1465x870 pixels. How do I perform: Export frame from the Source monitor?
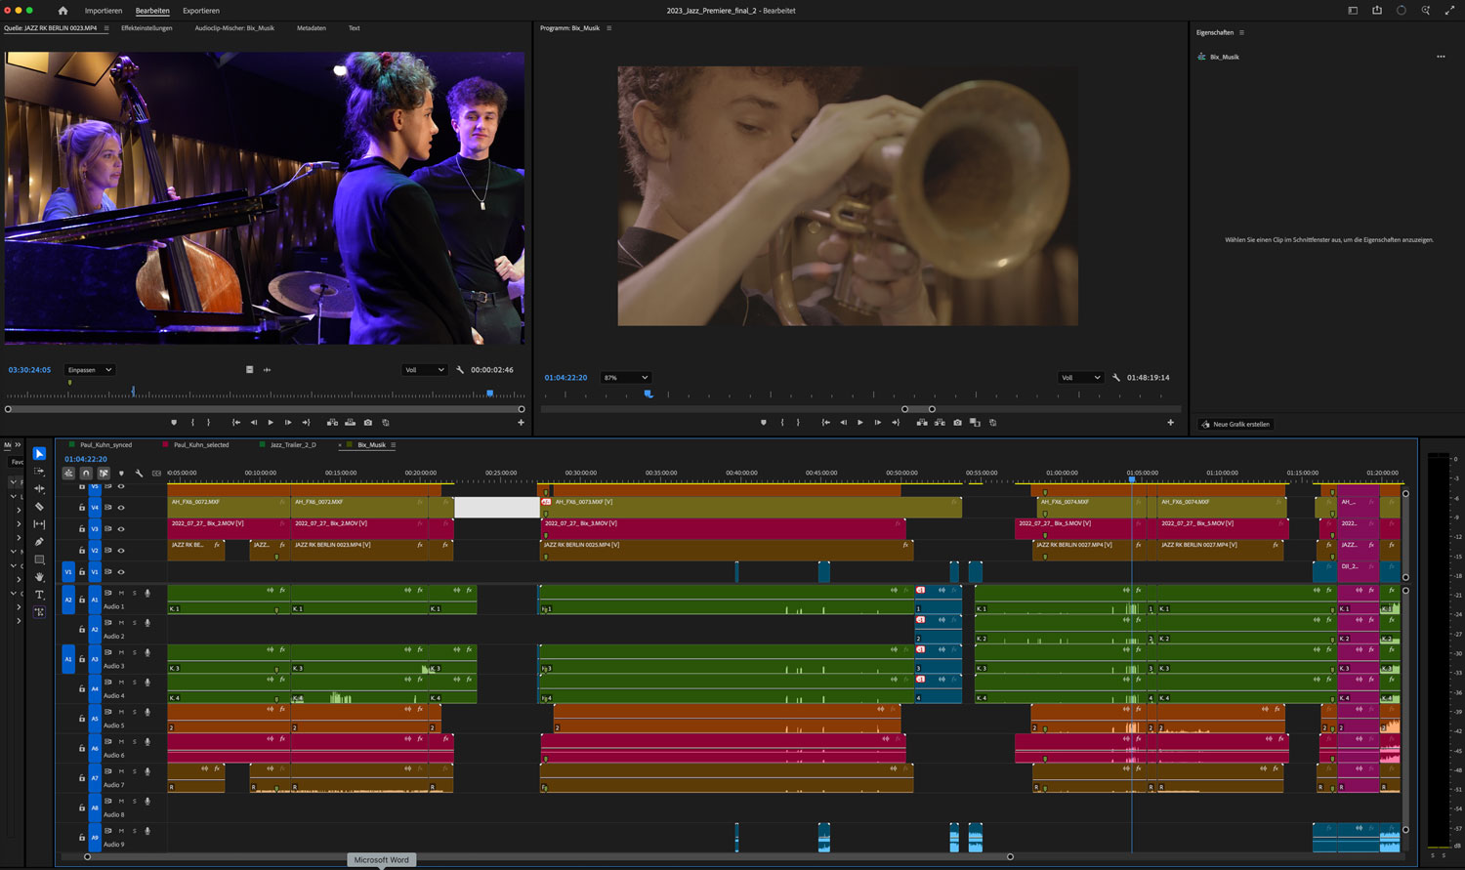tap(367, 423)
